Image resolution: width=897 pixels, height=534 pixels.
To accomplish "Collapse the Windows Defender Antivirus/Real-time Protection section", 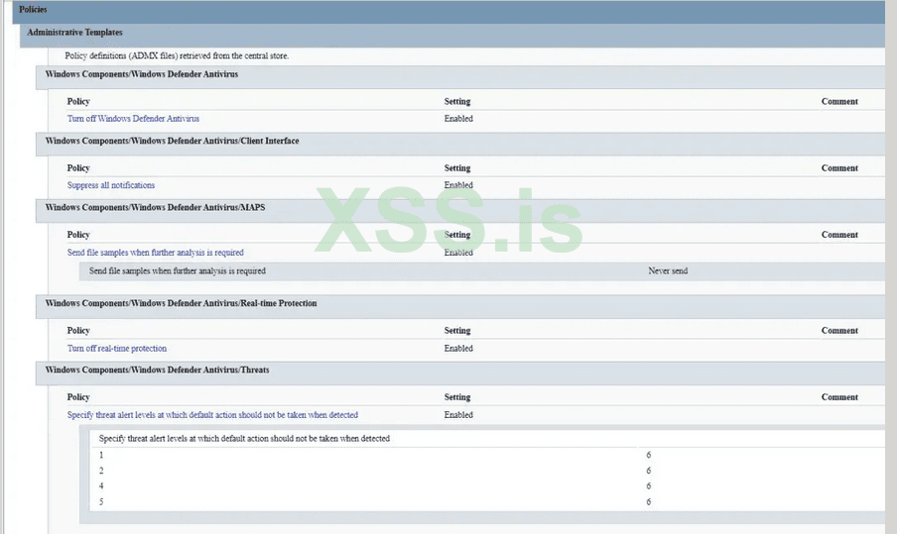I will (x=460, y=307).
